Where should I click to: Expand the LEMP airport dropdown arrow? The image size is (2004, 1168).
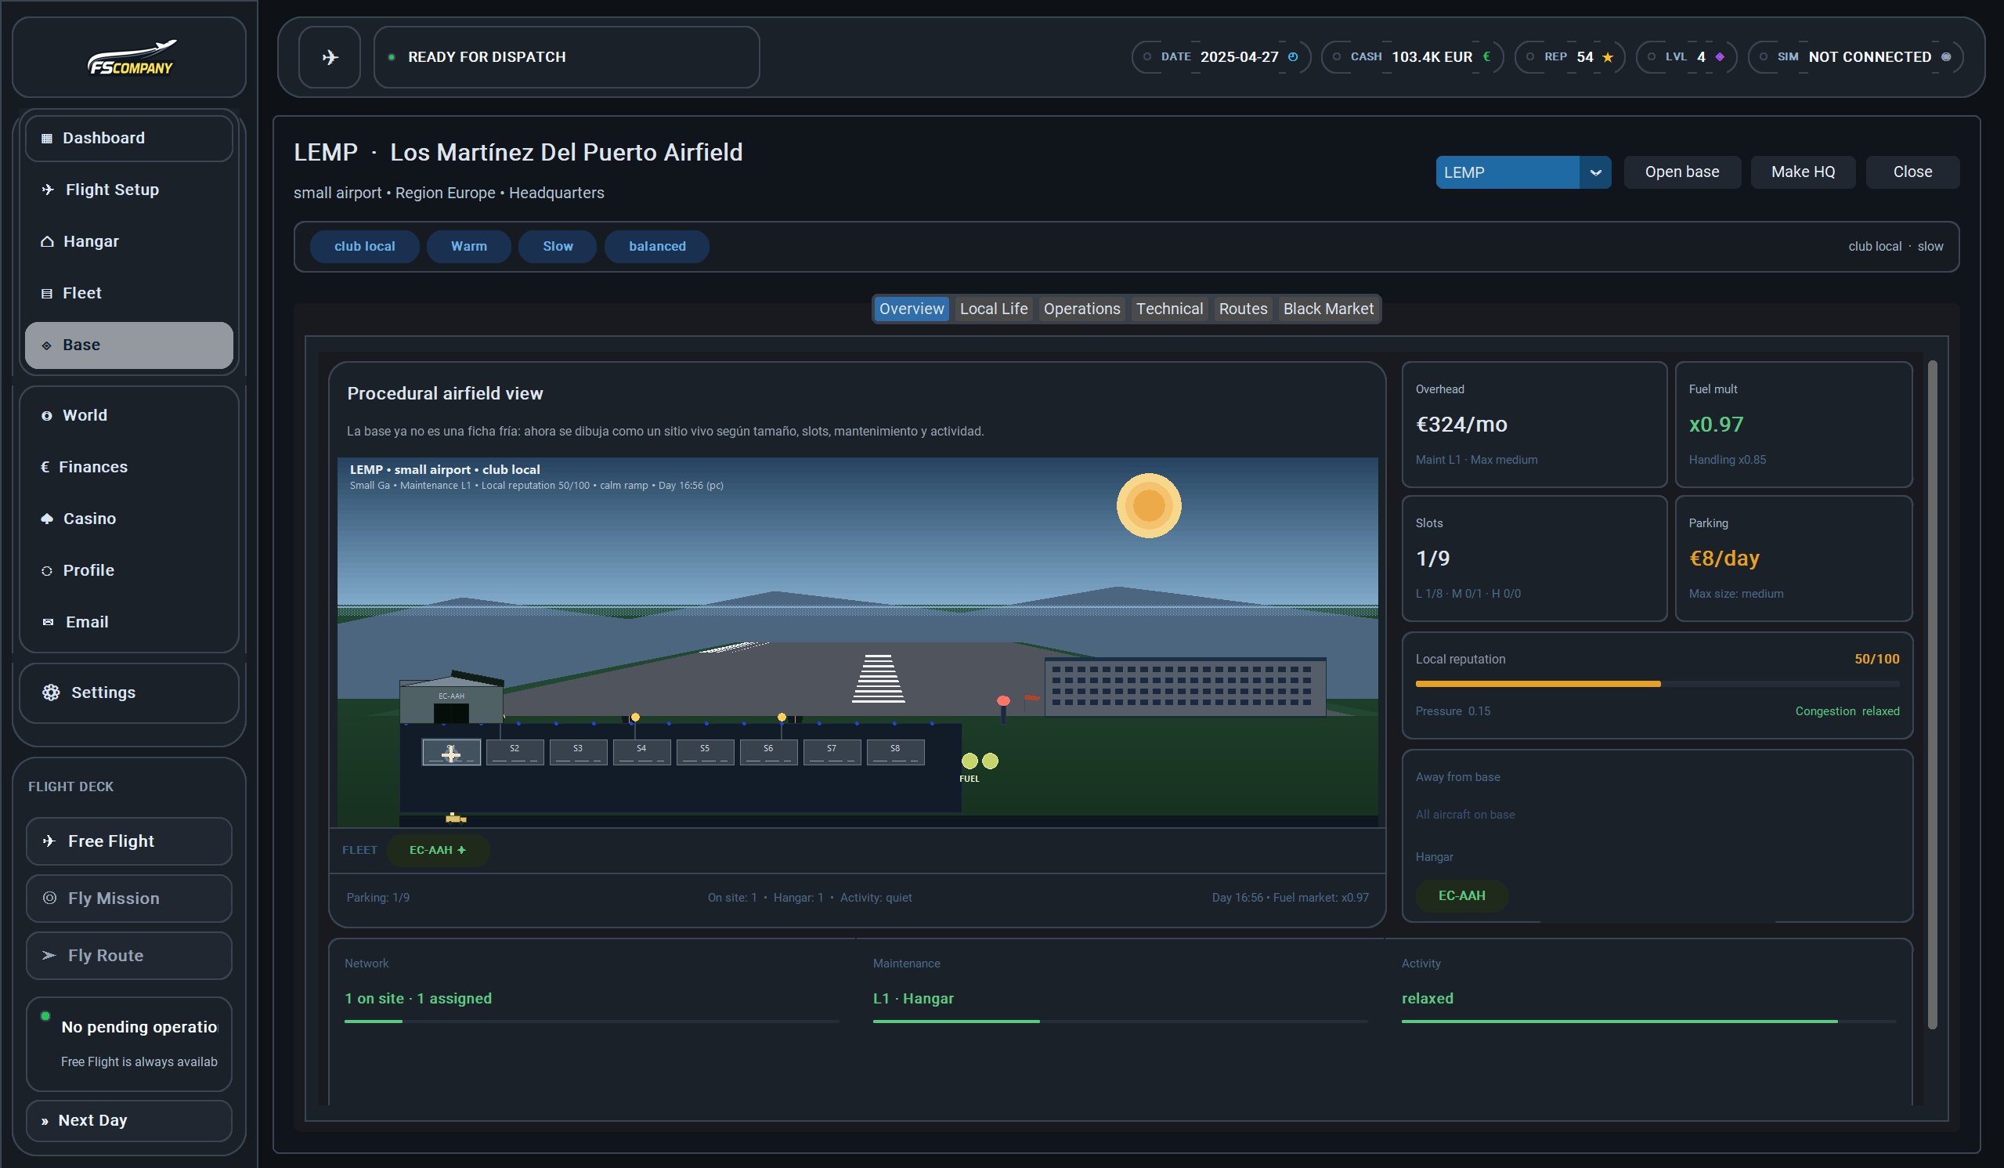(1594, 172)
